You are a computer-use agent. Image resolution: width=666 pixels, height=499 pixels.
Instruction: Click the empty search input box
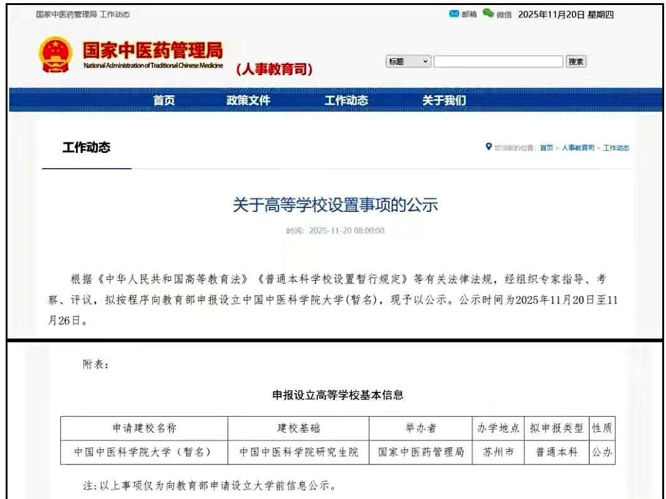point(499,61)
